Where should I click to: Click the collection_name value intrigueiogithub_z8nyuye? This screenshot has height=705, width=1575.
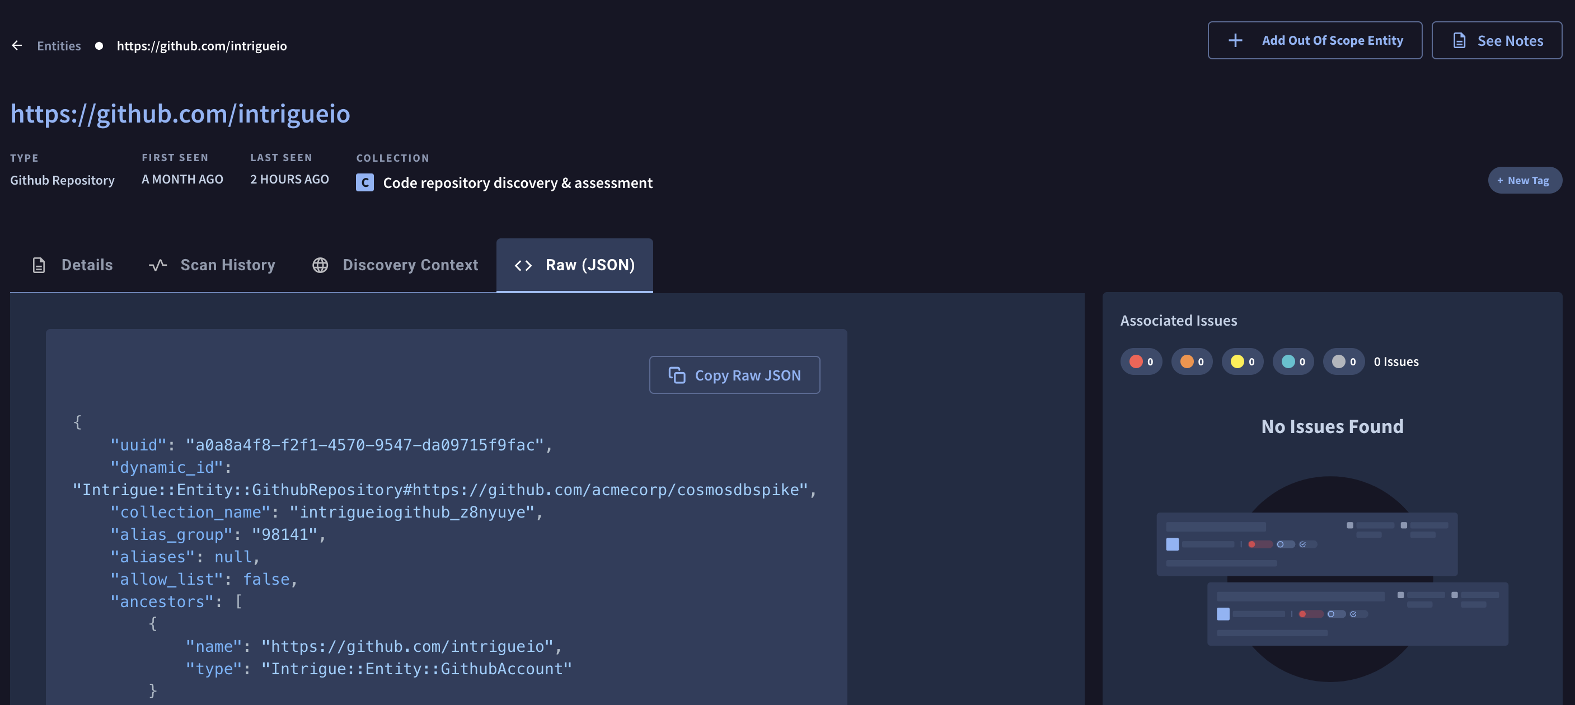click(x=412, y=513)
